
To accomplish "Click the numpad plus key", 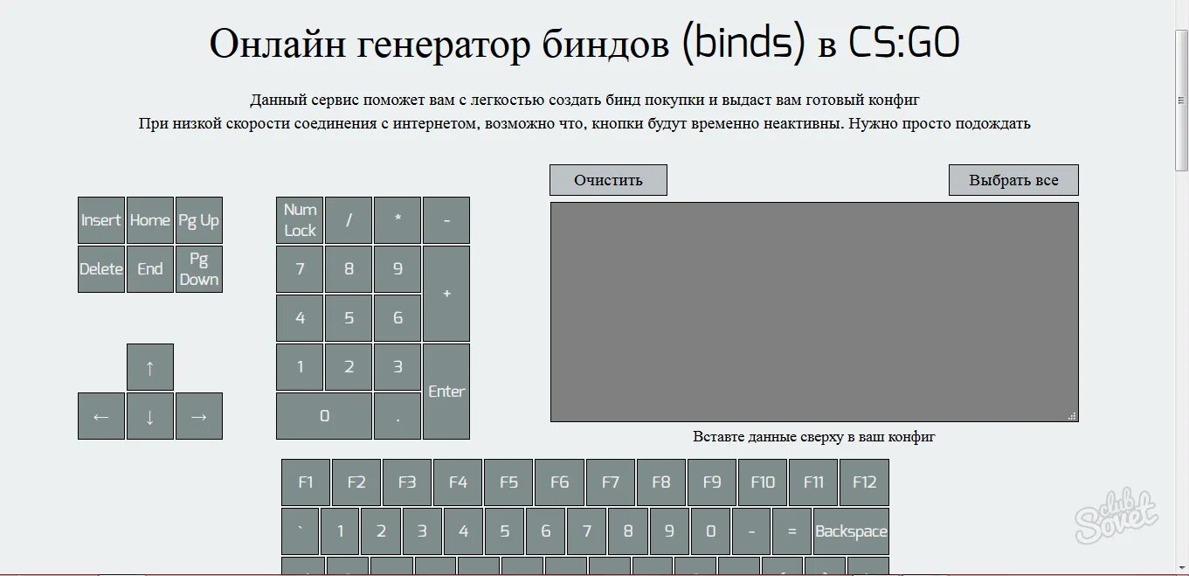I will coord(446,294).
